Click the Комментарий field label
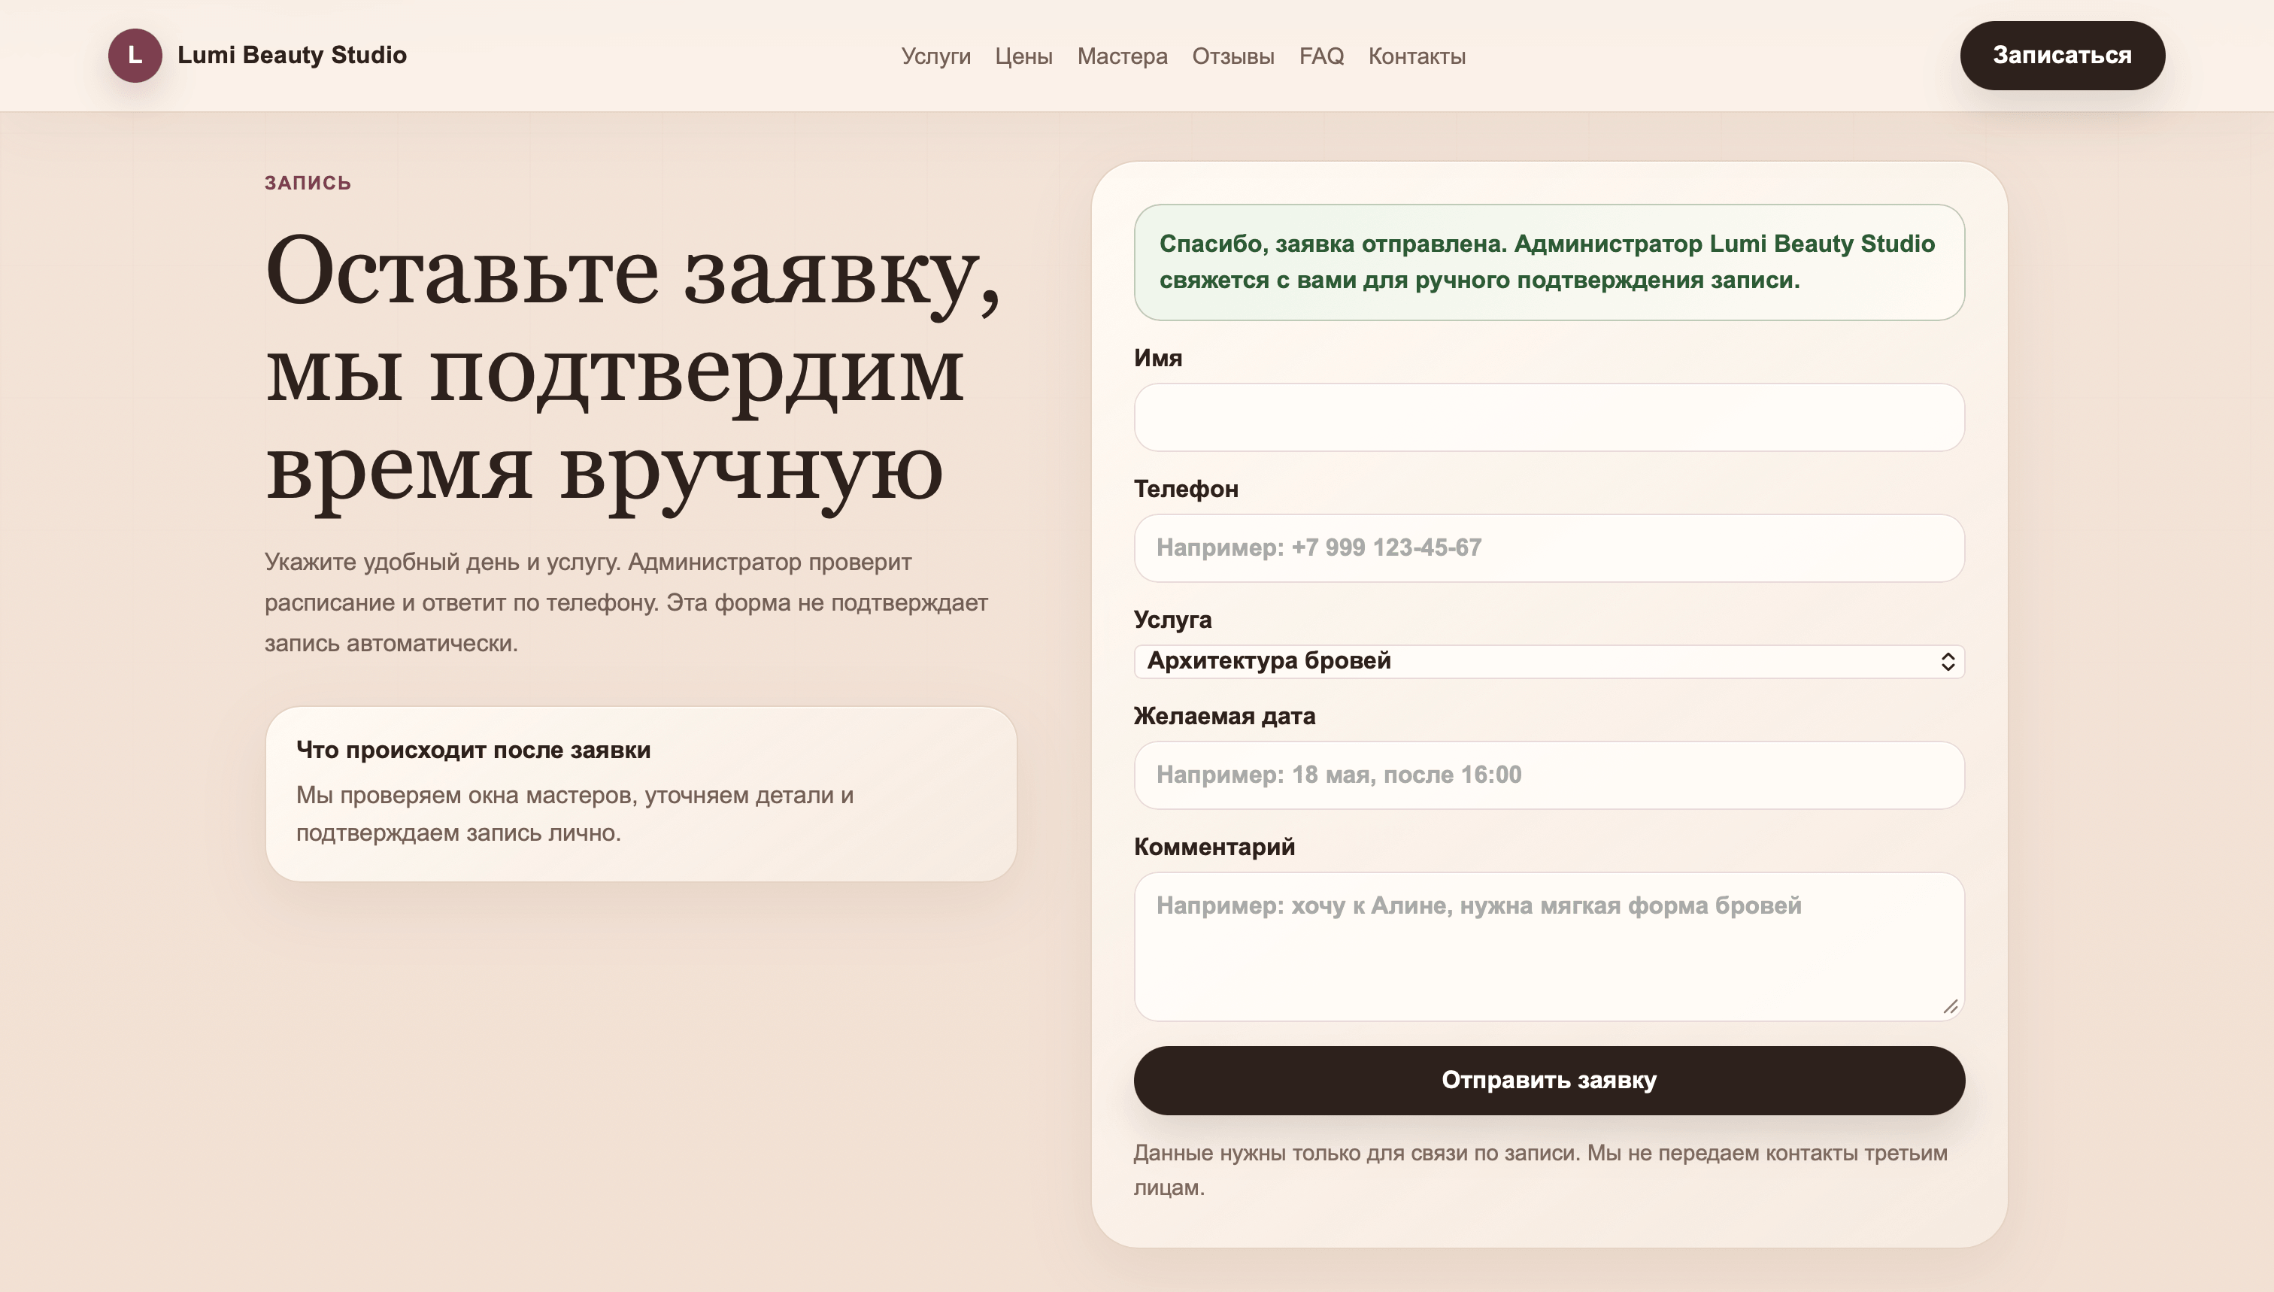Viewport: 2274px width, 1292px height. (1214, 847)
